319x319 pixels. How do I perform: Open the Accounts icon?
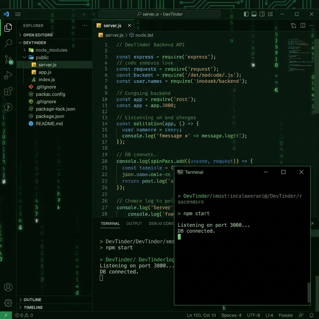(8, 287)
